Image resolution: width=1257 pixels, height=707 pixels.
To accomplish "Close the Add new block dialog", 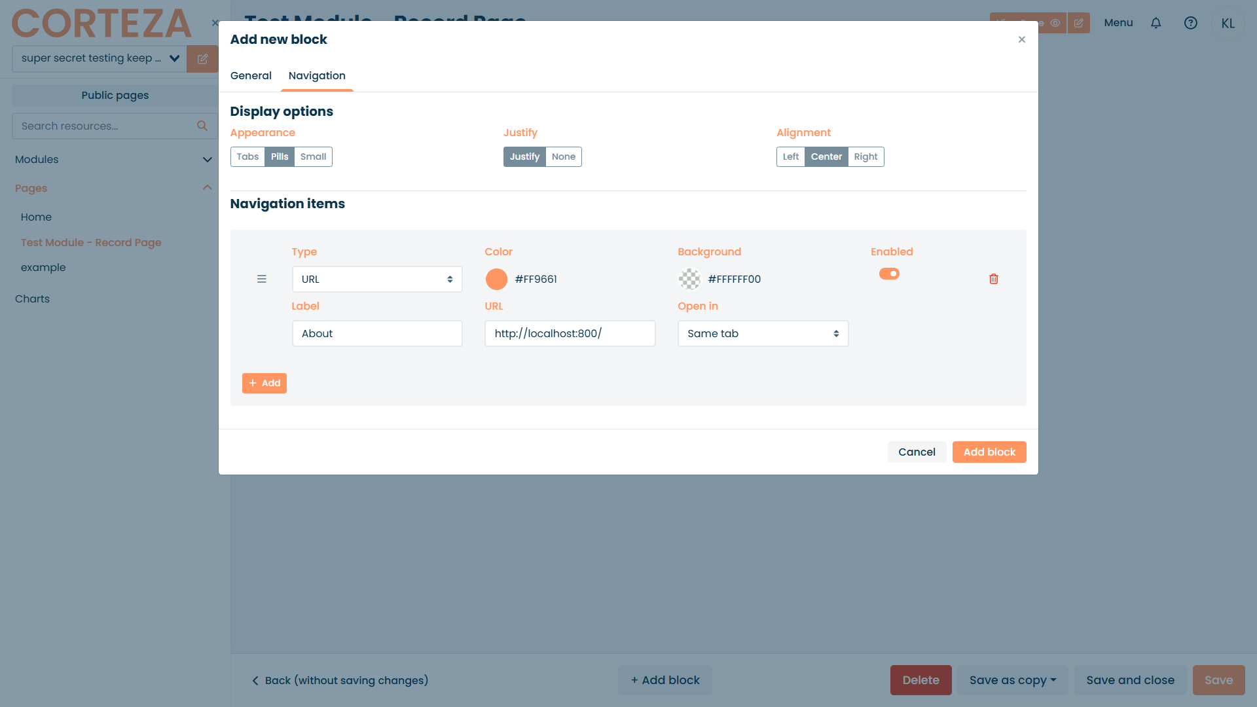I will (1021, 39).
